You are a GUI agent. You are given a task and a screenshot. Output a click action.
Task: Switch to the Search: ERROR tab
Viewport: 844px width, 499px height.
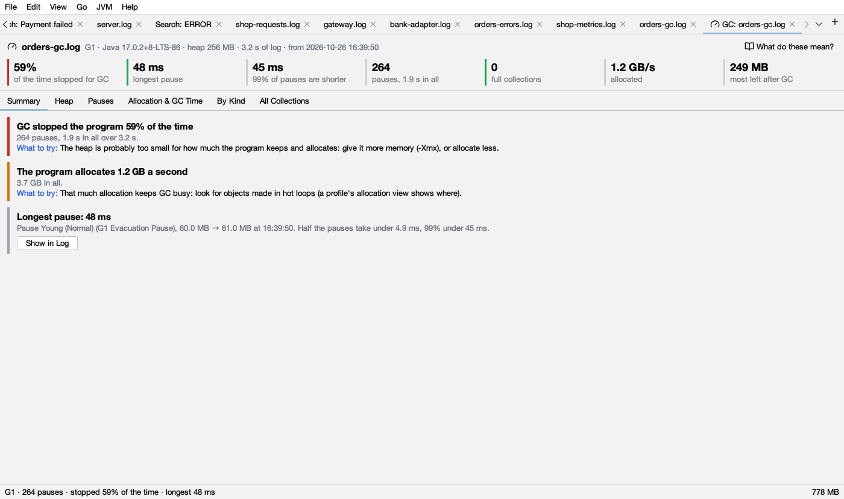pos(183,24)
